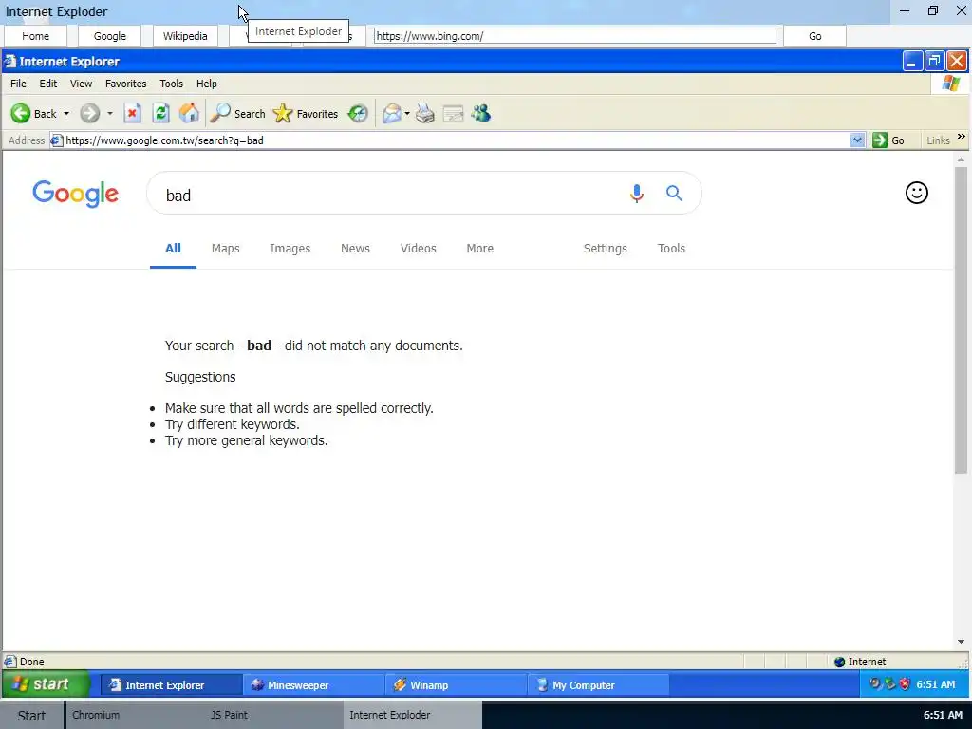Click the network connection tray icon
Viewport: 972px width, 729px height.
(890, 683)
